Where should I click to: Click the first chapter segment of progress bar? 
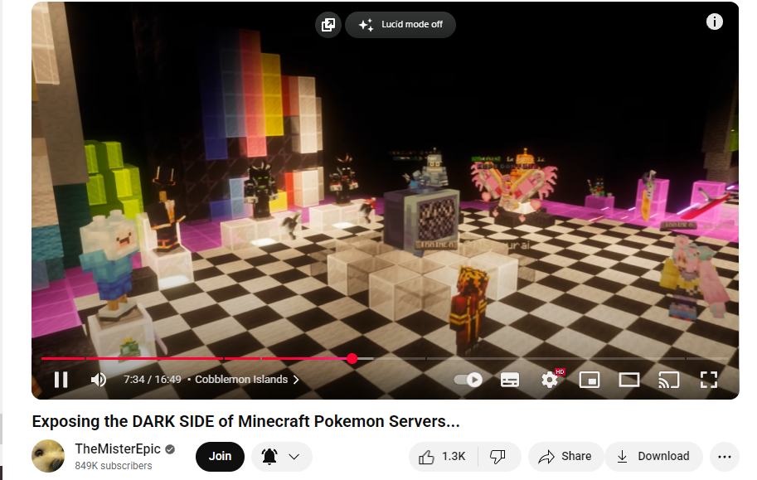(63, 358)
